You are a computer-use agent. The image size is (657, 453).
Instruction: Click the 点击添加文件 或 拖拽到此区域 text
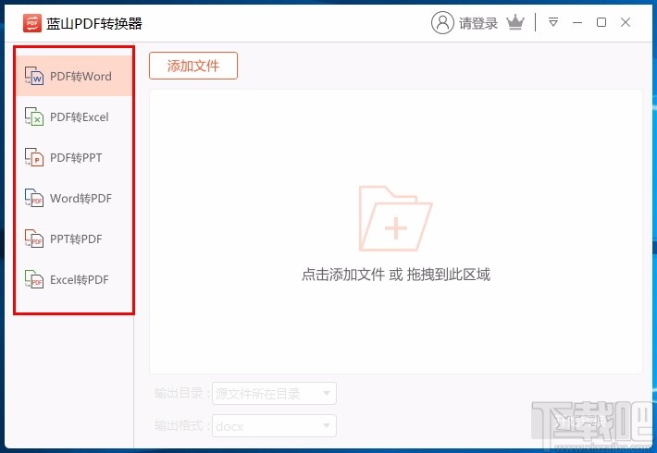coord(395,275)
